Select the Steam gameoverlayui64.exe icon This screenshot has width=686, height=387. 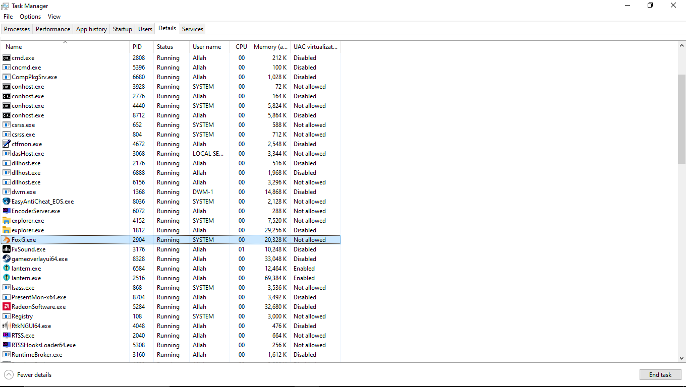(7, 259)
